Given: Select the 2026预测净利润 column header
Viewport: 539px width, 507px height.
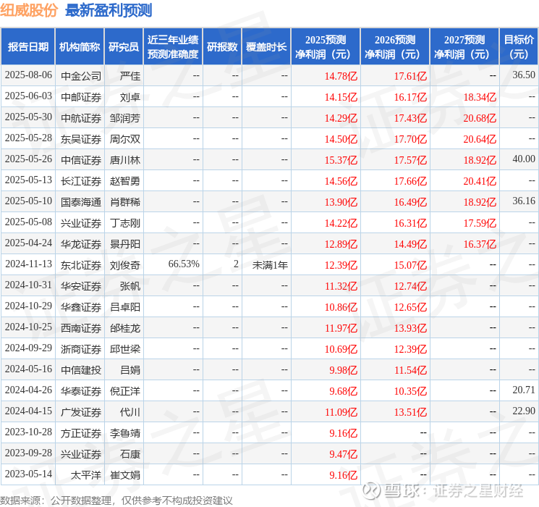Looking at the screenshot, I should click(x=395, y=47).
